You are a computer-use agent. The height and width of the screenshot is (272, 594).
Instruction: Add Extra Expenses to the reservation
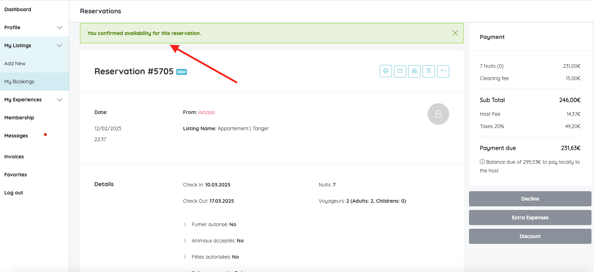530,218
